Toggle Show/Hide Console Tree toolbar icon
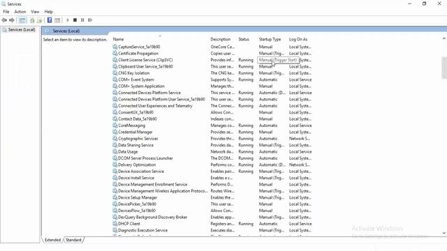Viewport: 447px width, 251px height. pyautogui.click(x=22, y=20)
